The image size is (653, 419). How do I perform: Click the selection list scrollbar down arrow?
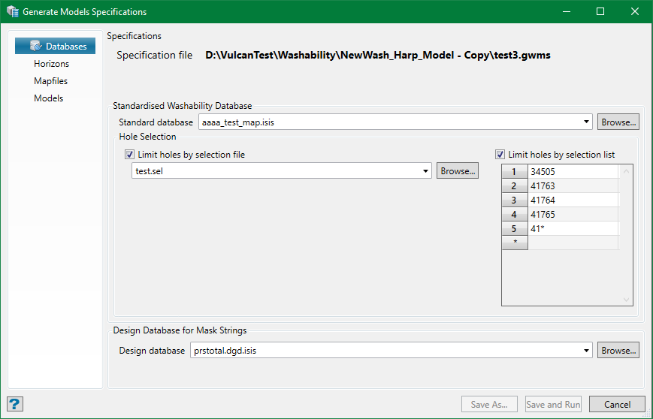coord(627,300)
